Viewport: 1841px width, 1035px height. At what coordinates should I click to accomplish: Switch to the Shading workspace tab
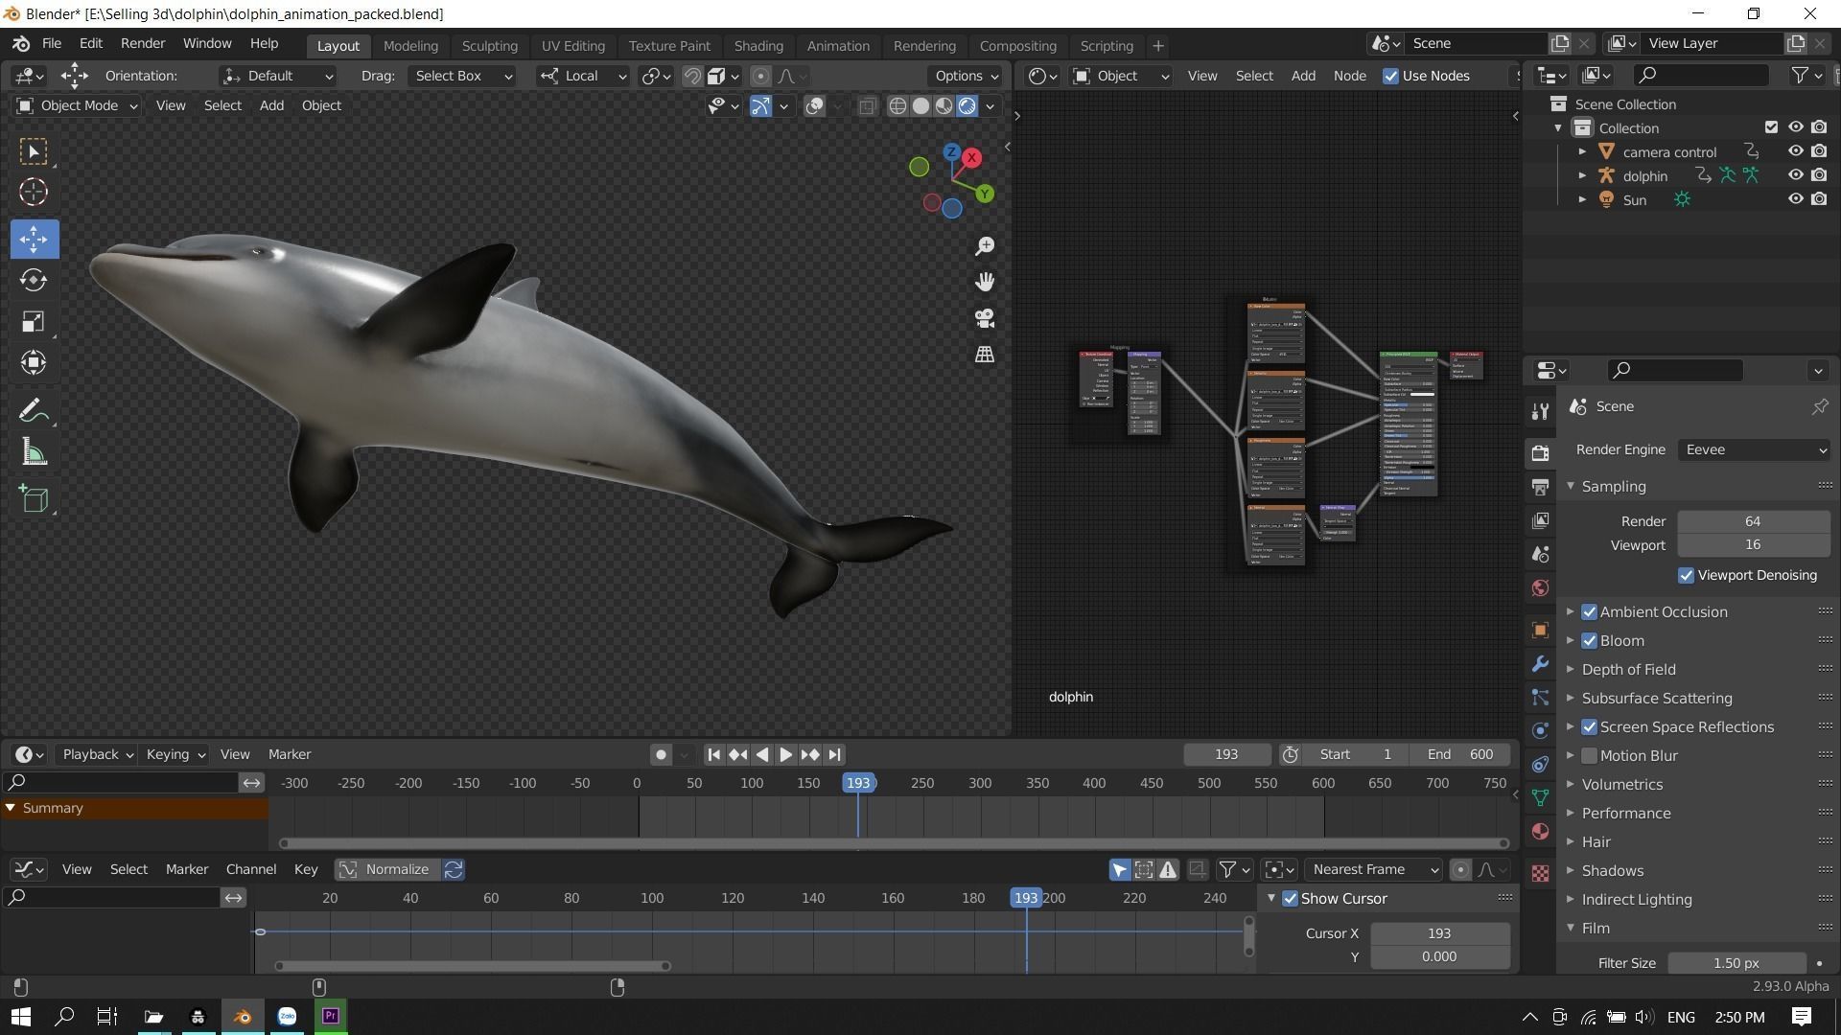(x=757, y=45)
